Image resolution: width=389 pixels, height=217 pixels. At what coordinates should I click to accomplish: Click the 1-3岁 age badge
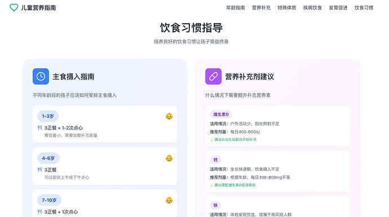[x=48, y=116]
